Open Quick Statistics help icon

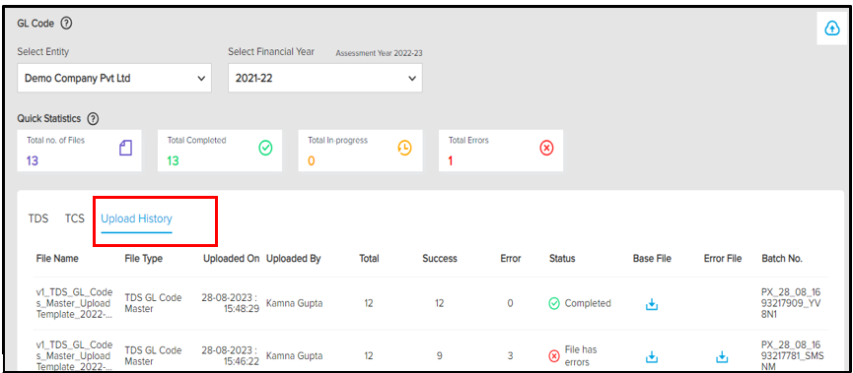tap(93, 118)
